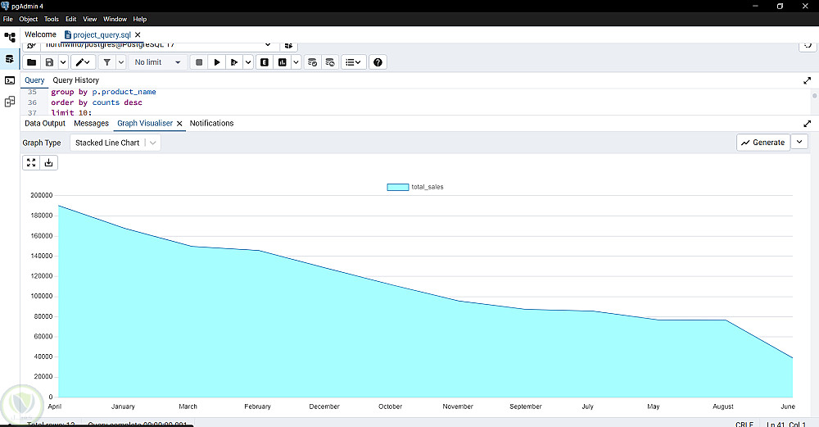The image size is (819, 427).
Task: Click the Schema Diff sidebar icon
Action: [10, 102]
